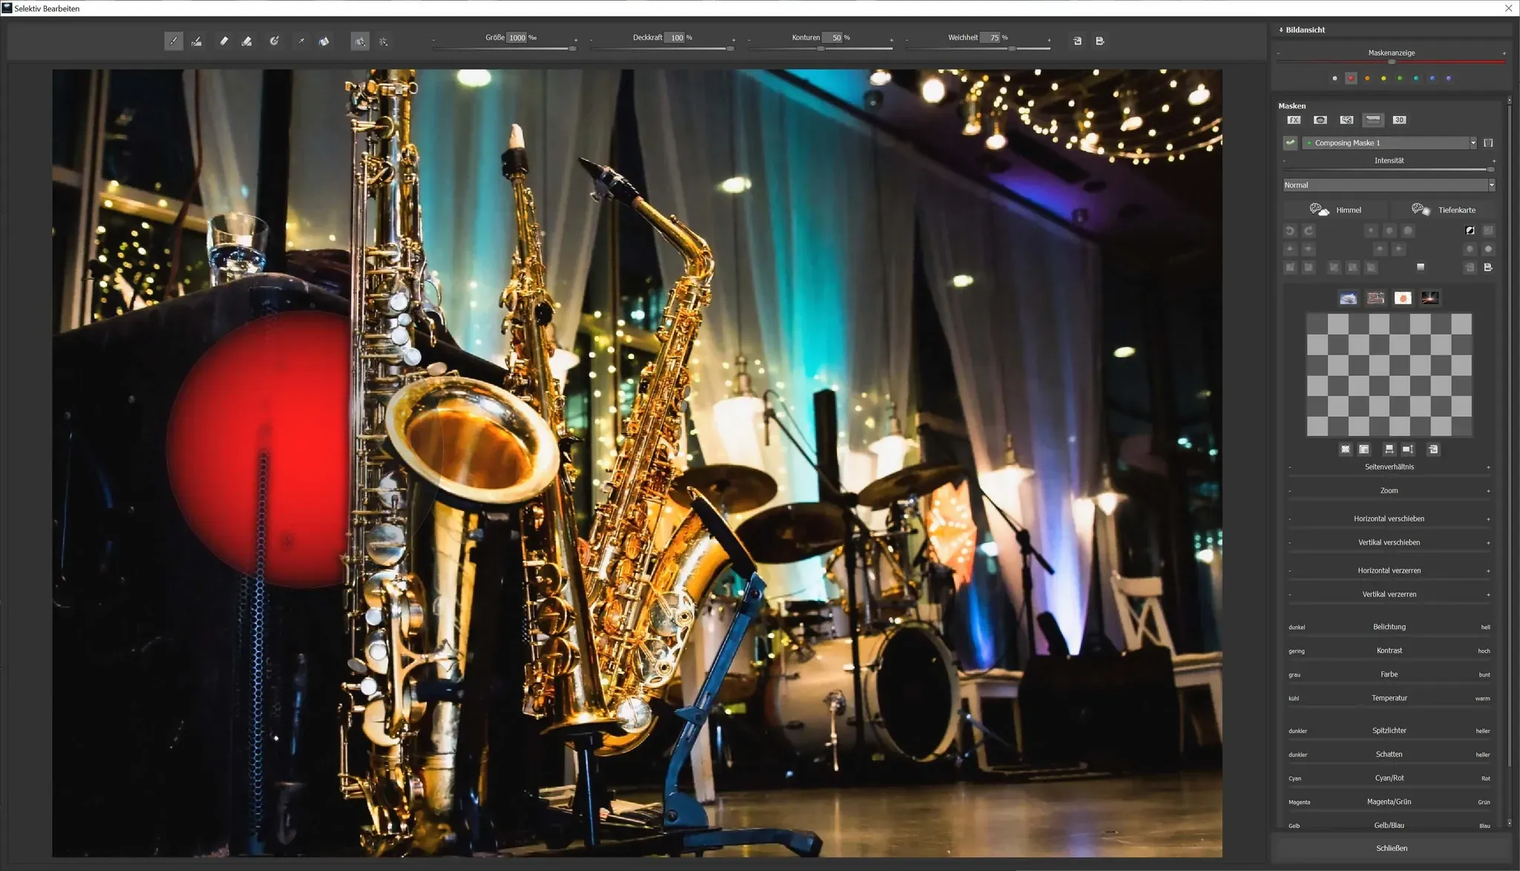Click the fit width icon below preview

[1389, 450]
